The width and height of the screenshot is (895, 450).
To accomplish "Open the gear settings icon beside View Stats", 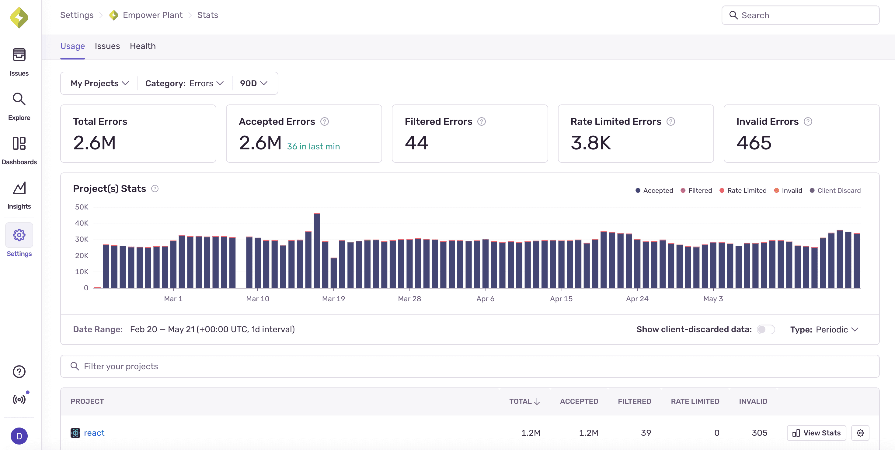I will tap(860, 433).
